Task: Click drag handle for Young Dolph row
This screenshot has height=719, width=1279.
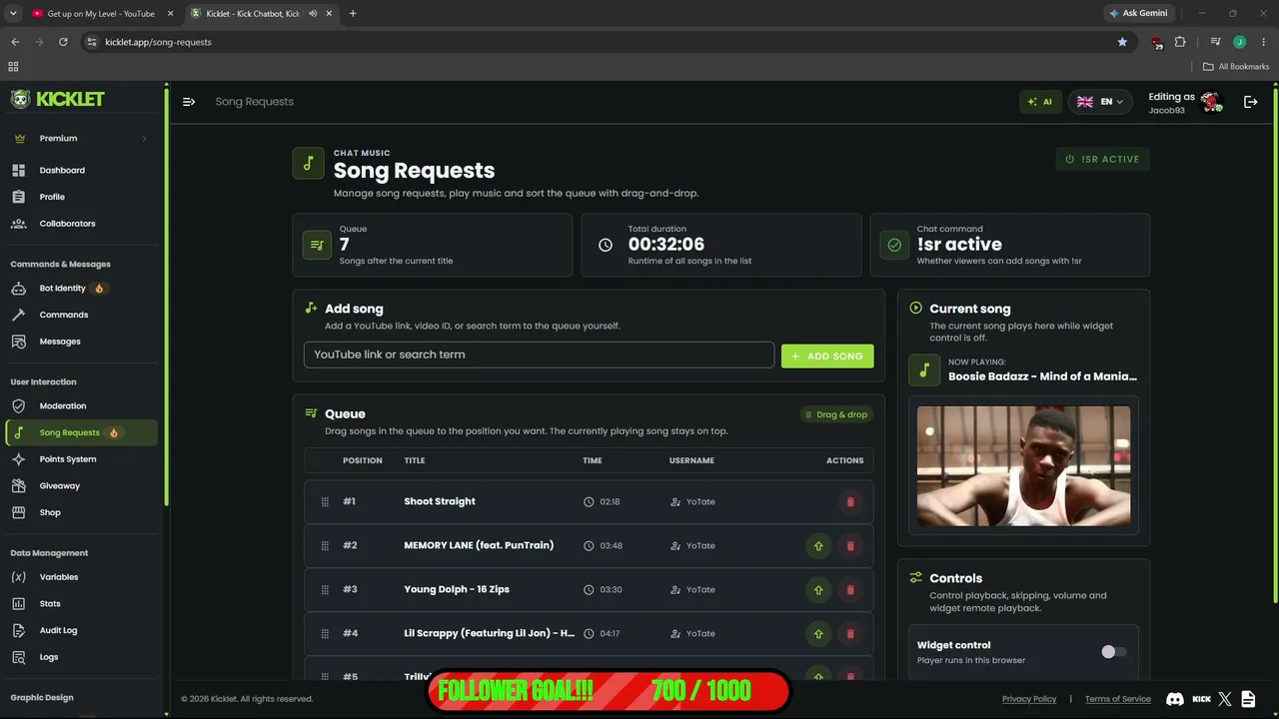Action: 325,589
